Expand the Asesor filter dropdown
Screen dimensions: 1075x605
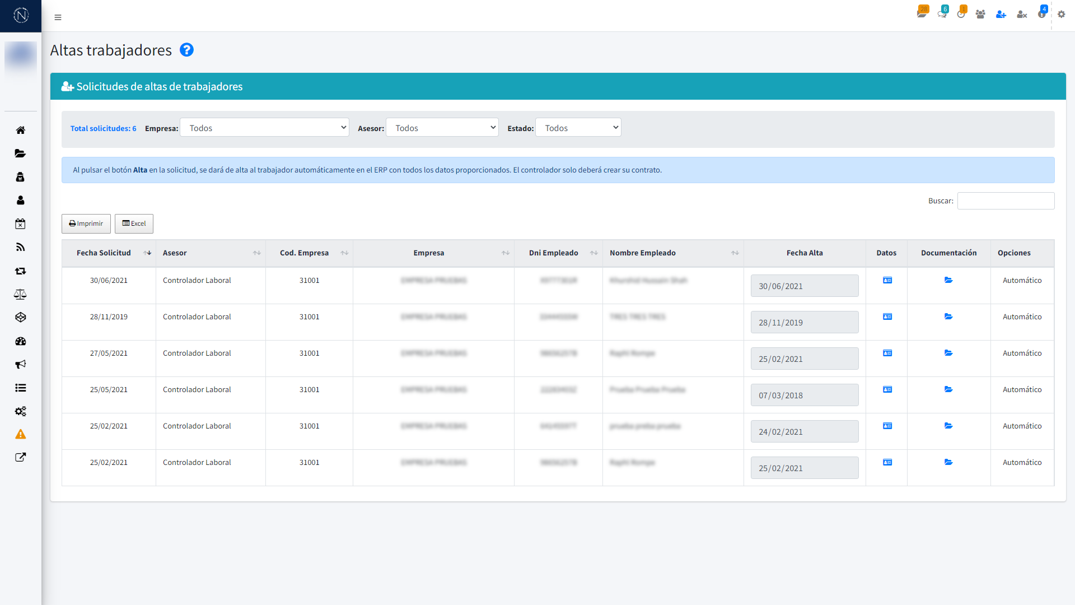pos(442,128)
